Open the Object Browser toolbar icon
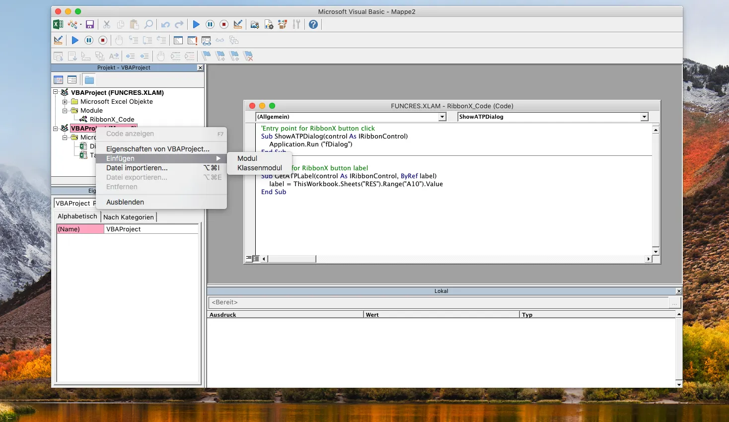Viewport: 729px width, 422px height. click(x=283, y=24)
